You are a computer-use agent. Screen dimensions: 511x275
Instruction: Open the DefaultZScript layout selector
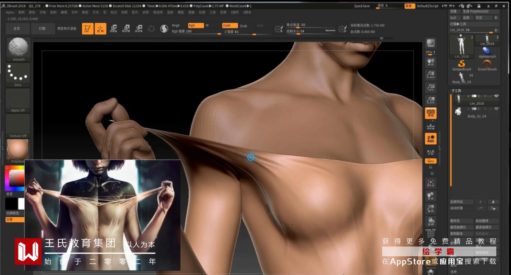tap(427, 6)
